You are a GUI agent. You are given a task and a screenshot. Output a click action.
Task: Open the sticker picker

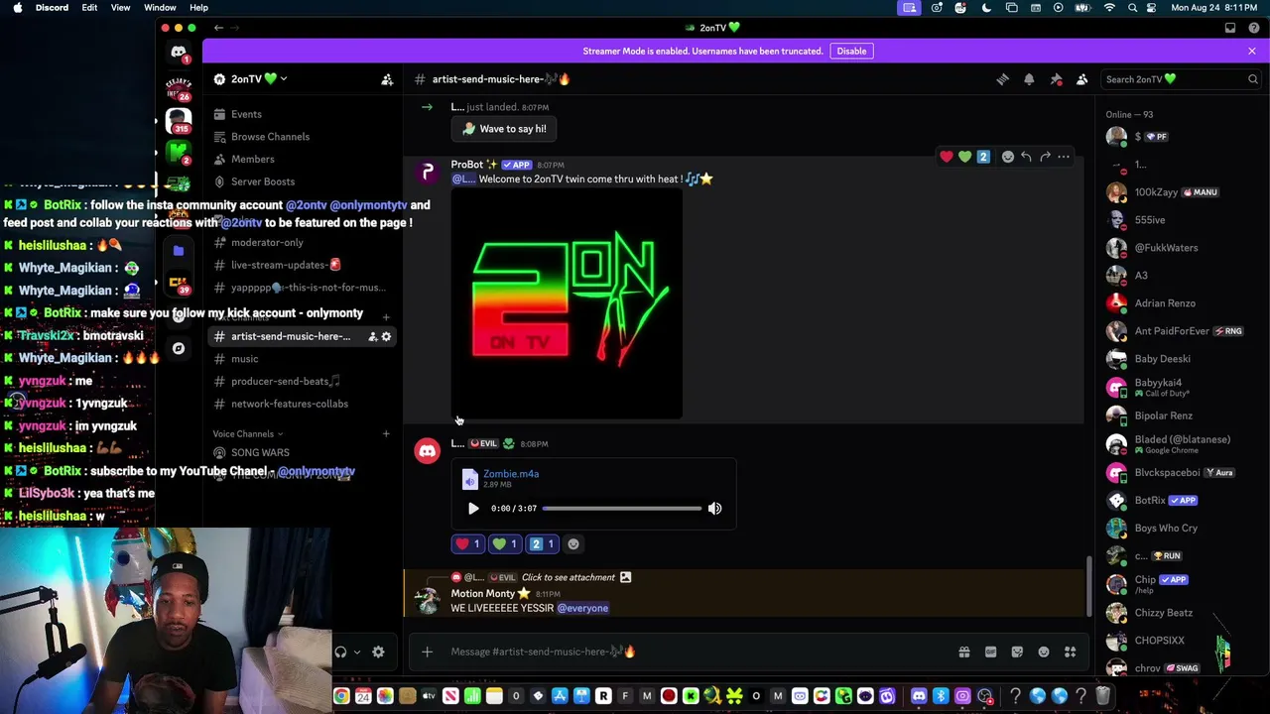click(1017, 652)
